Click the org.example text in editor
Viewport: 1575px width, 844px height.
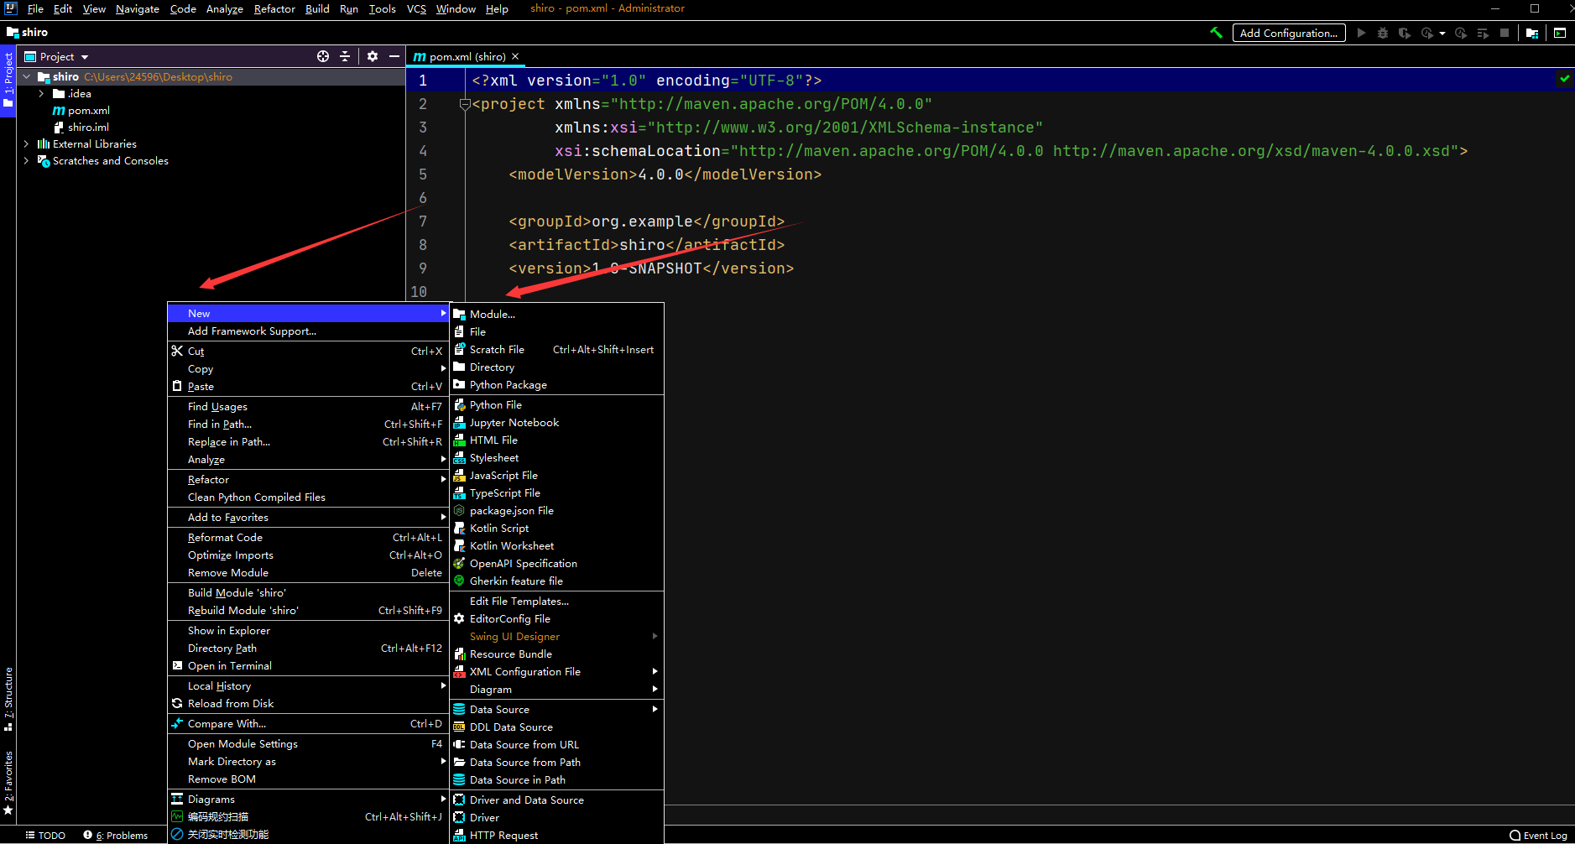pos(642,221)
